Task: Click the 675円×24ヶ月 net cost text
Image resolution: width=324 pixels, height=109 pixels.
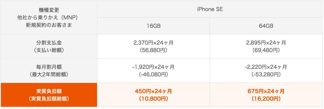Action: [x=266, y=91]
